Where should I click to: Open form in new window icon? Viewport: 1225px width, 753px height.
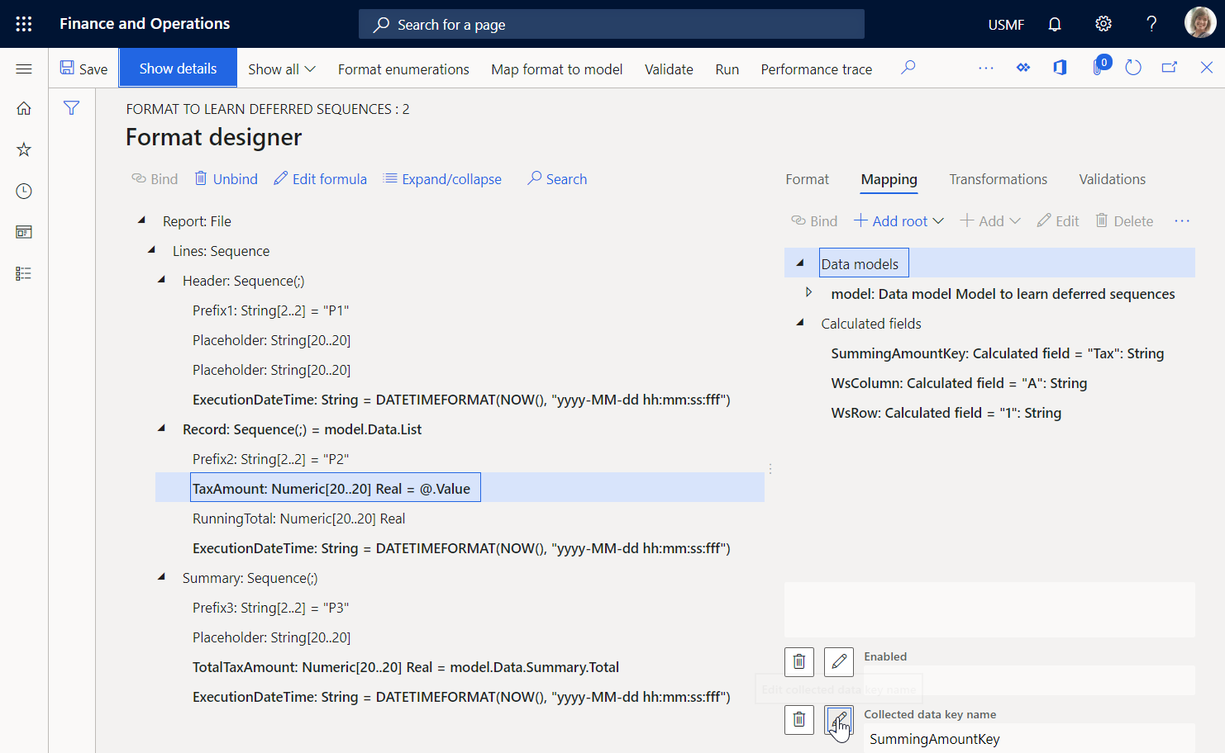tap(1170, 68)
